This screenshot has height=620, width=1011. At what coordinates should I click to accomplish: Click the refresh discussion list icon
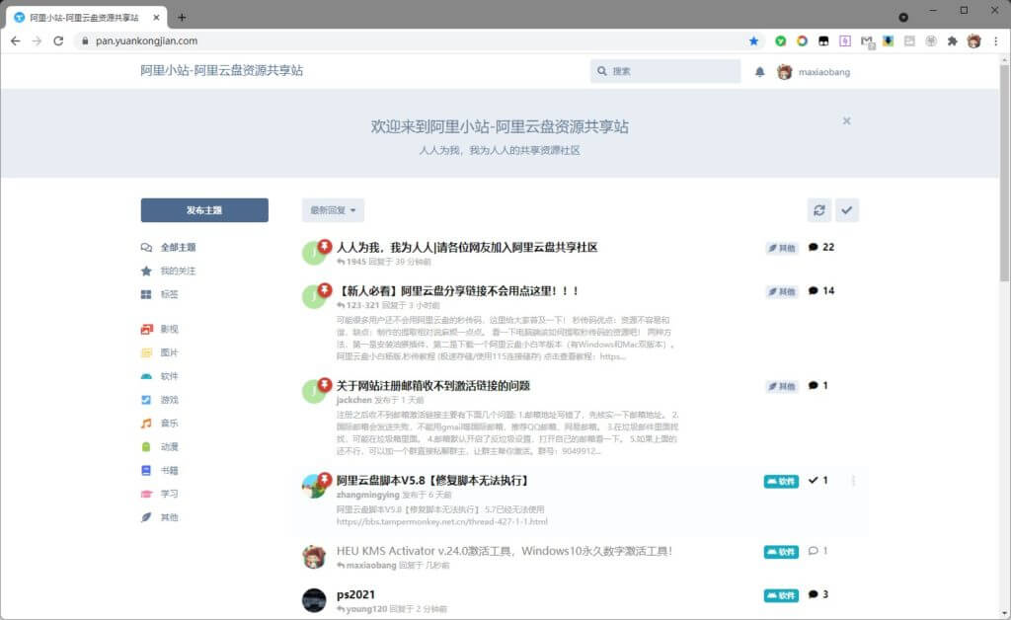(x=818, y=210)
